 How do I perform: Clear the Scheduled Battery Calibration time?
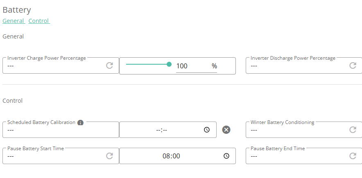226,130
